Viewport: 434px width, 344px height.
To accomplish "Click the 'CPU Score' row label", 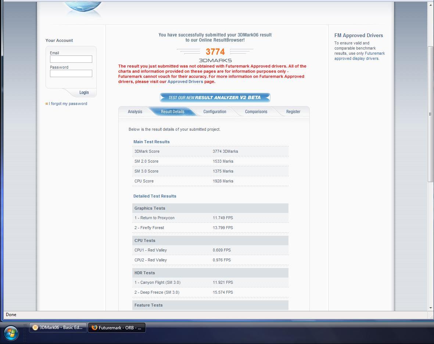I will [144, 181].
